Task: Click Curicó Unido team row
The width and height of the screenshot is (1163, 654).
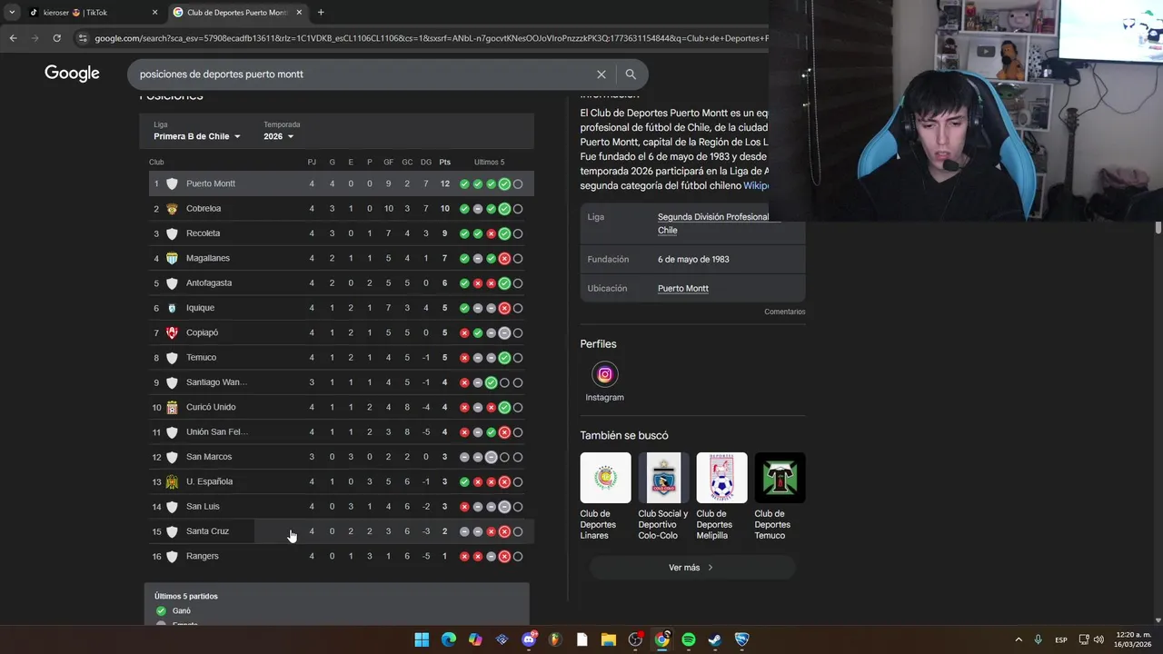Action: pyautogui.click(x=341, y=407)
